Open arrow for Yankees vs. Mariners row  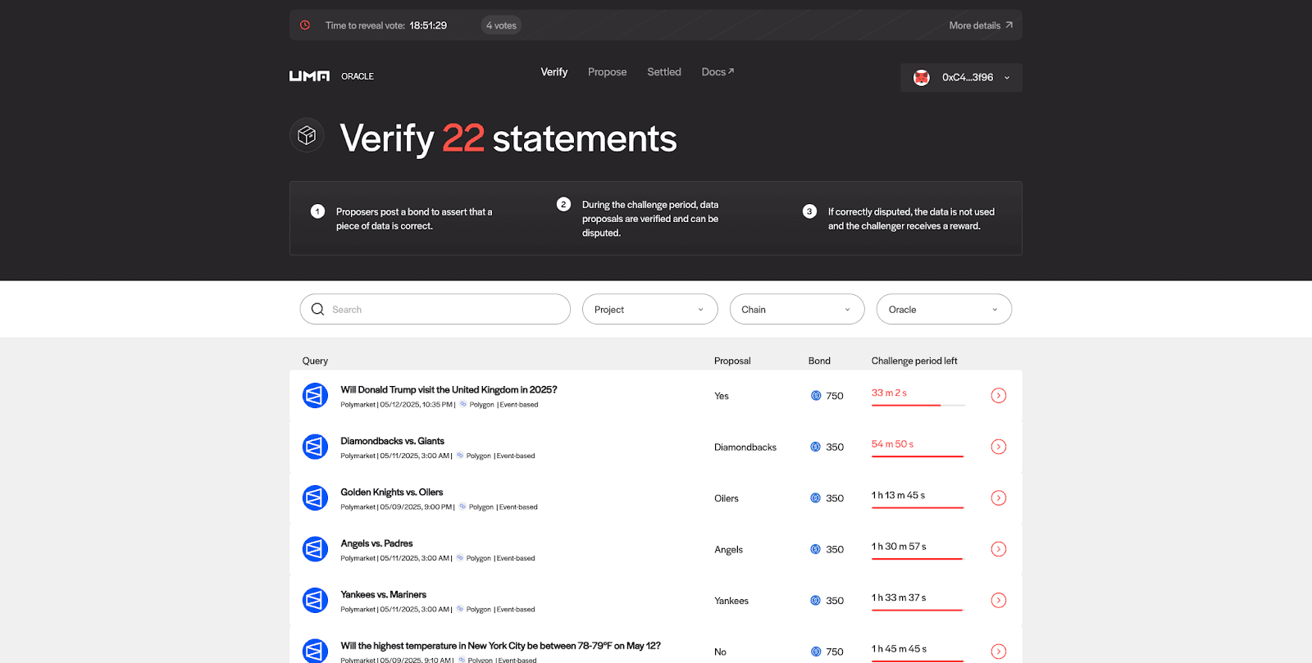[998, 601]
